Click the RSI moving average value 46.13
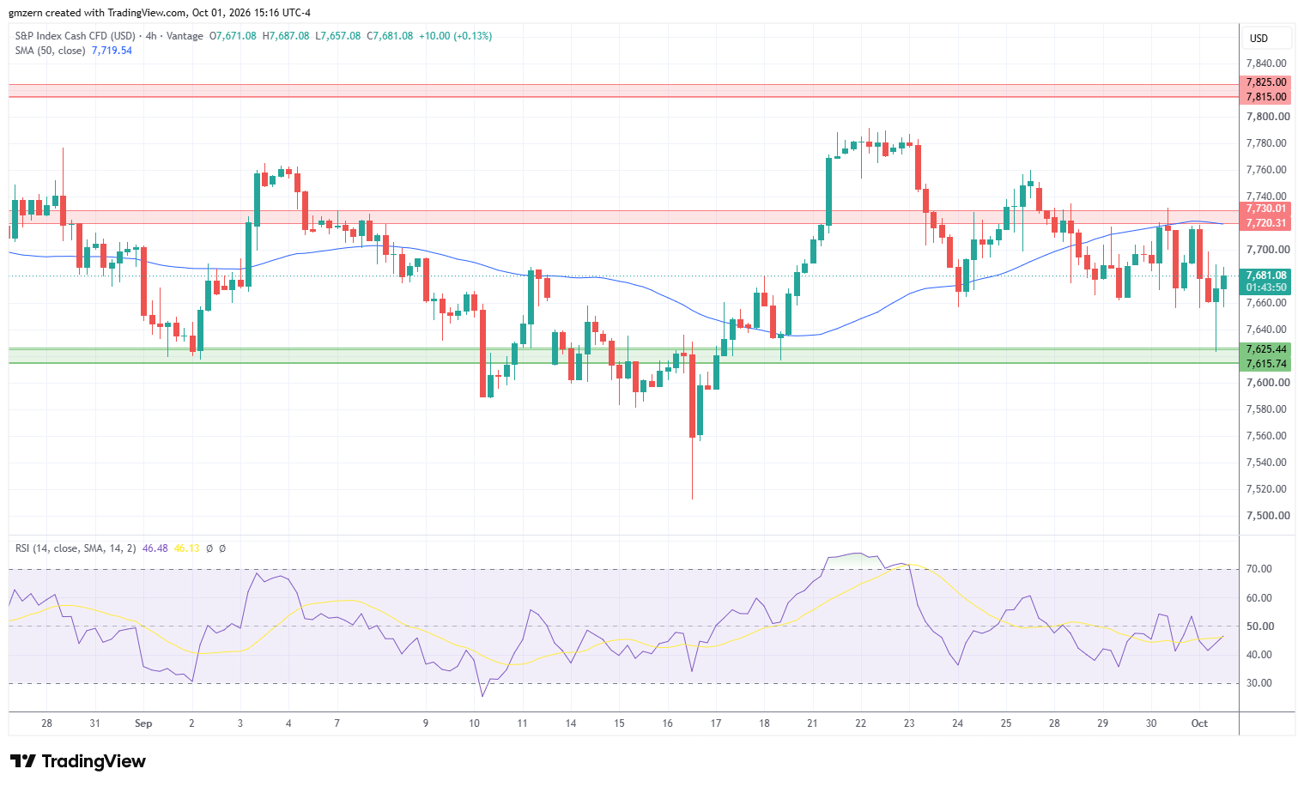This screenshot has width=1304, height=787. point(186,548)
